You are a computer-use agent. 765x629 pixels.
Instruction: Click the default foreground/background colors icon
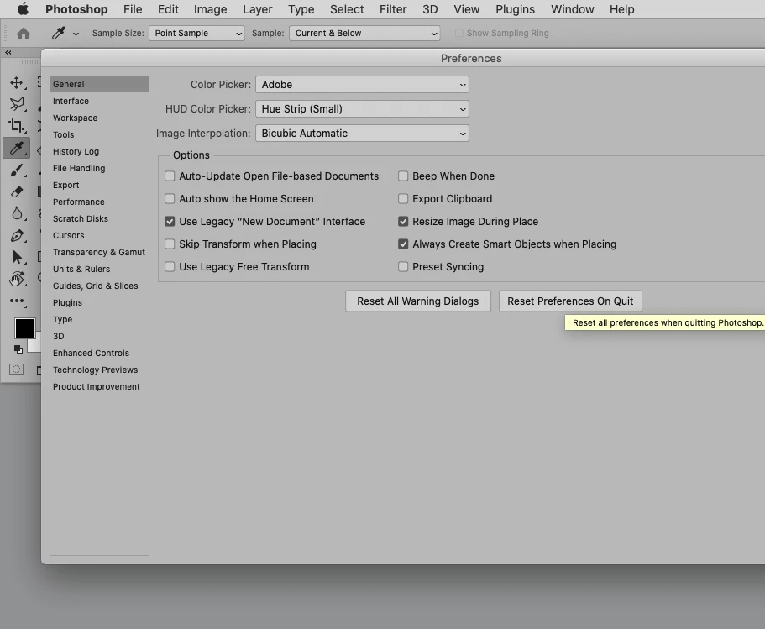[18, 349]
